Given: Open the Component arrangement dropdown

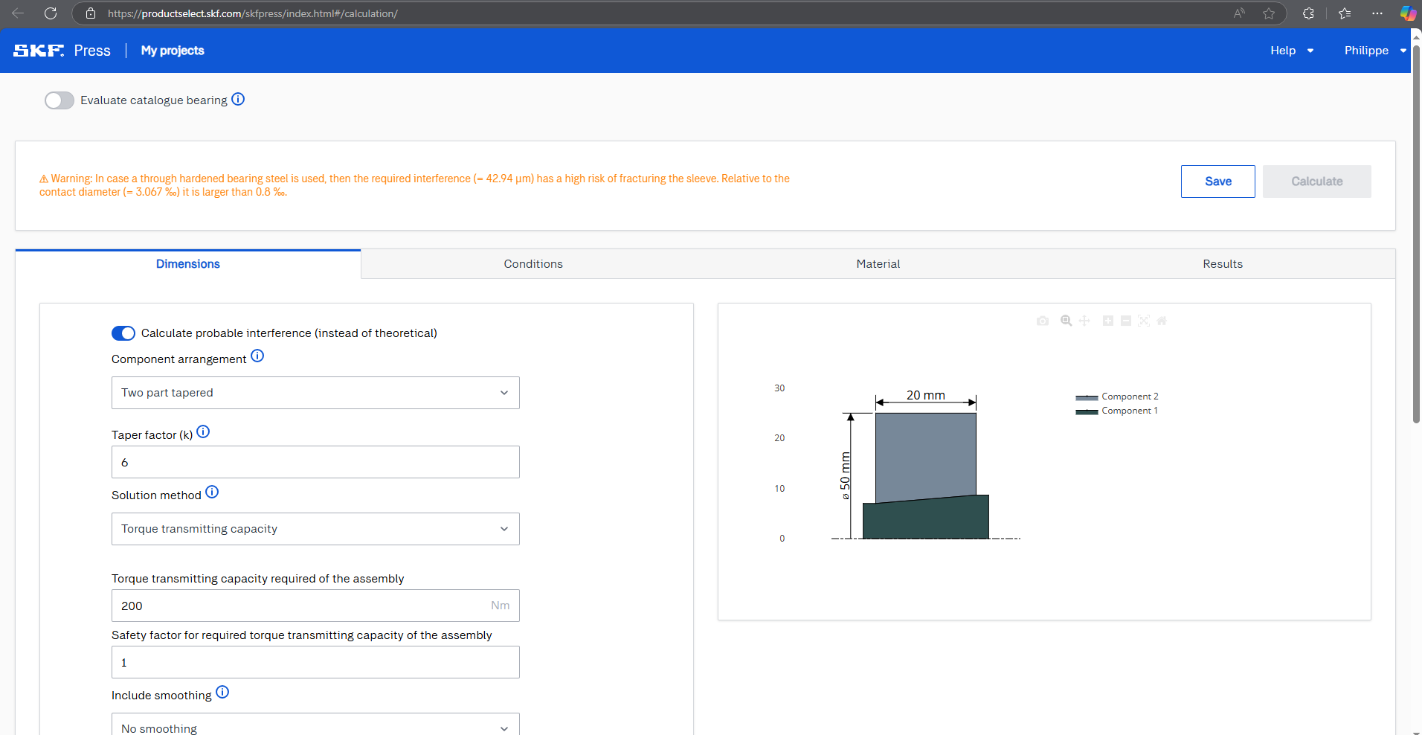Looking at the screenshot, I should 315,393.
